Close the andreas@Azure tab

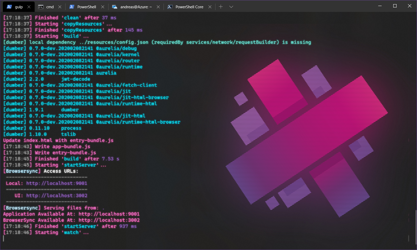point(158,7)
